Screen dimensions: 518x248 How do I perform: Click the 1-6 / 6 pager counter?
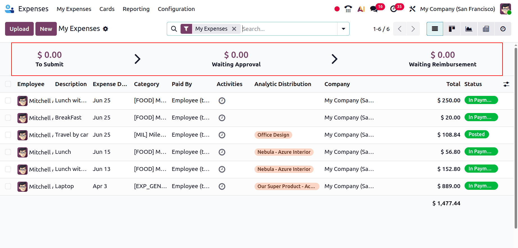point(381,29)
